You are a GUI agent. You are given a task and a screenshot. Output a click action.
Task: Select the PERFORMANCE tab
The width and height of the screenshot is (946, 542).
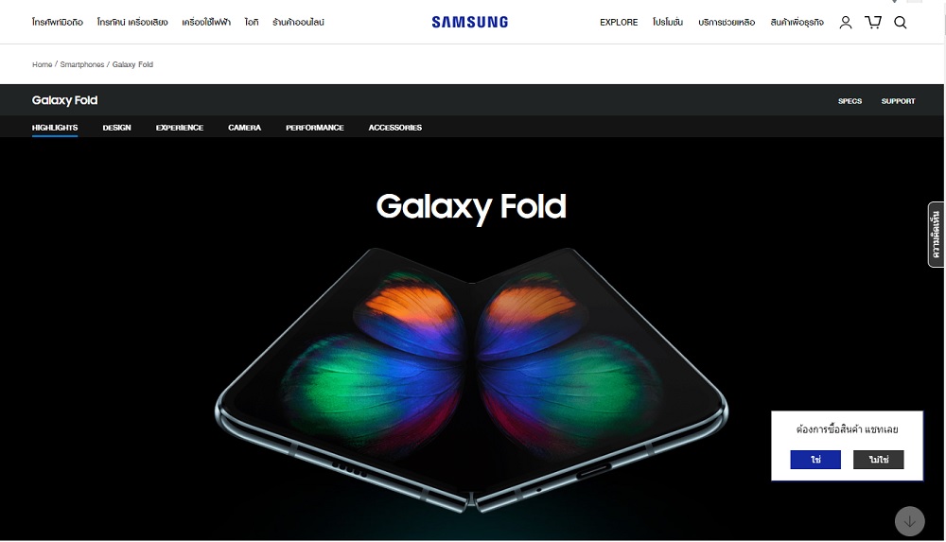coord(314,128)
